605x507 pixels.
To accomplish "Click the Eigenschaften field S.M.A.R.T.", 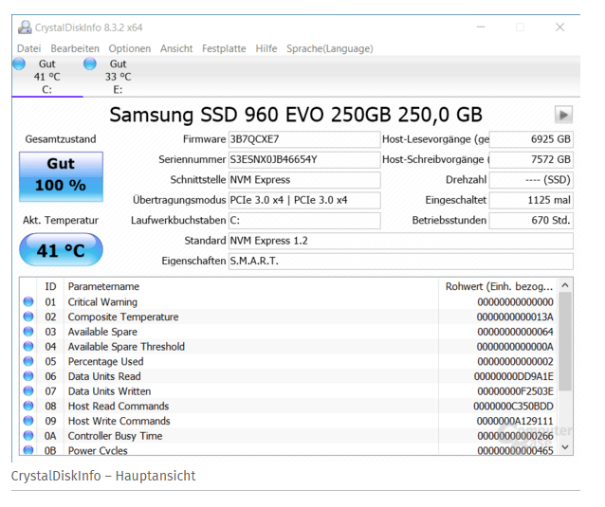I will coord(400,261).
